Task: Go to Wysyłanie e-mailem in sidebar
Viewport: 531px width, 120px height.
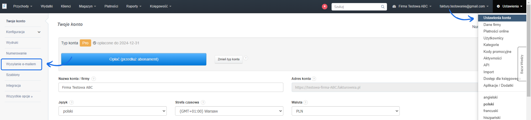Action: [21, 64]
